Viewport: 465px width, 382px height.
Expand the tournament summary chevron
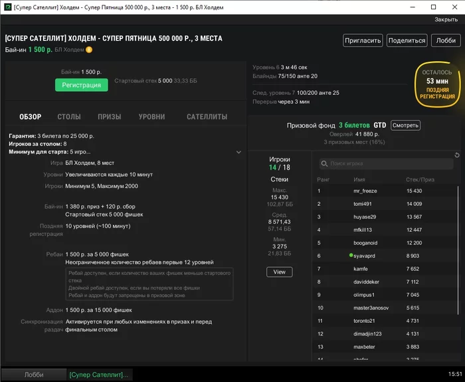point(238,152)
